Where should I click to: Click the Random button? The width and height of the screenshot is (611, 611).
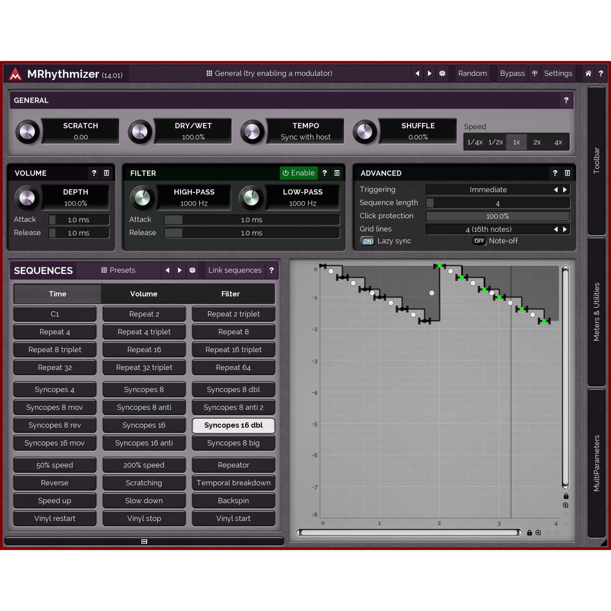(x=473, y=73)
